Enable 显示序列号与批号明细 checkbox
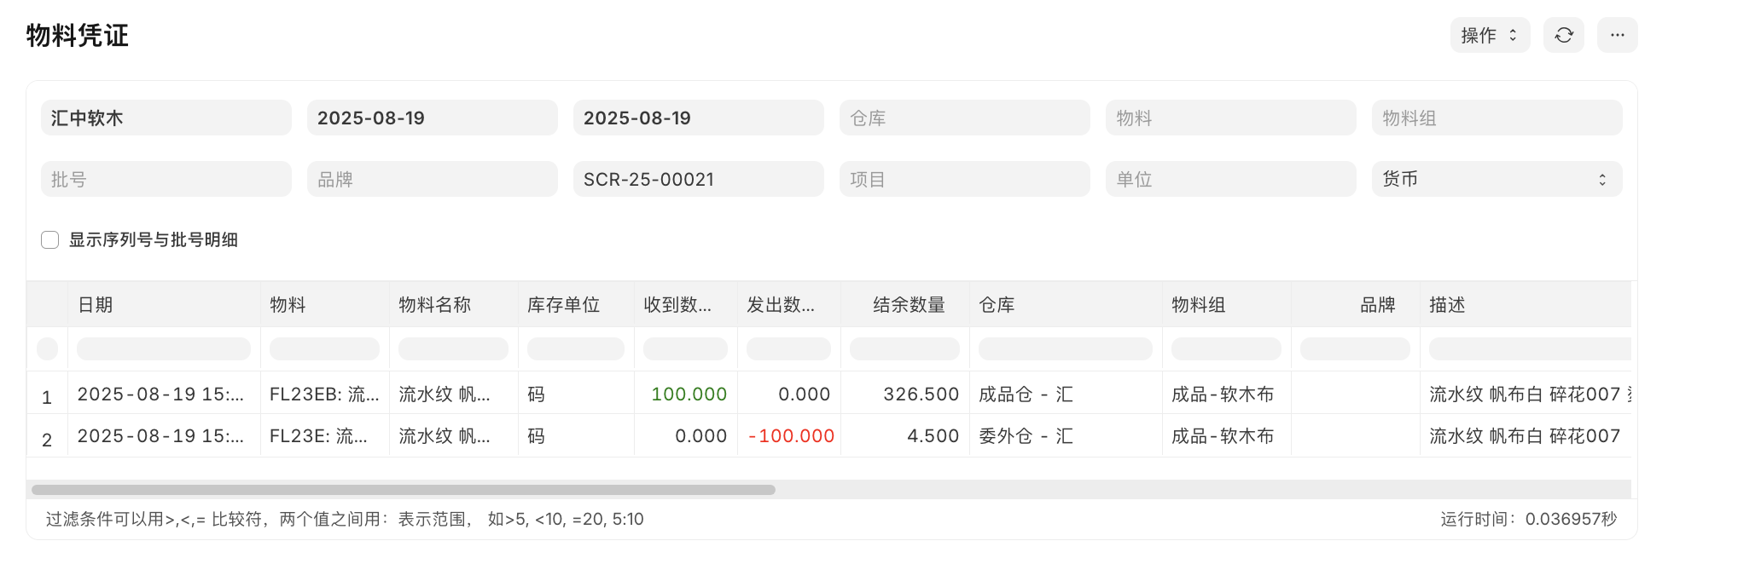The height and width of the screenshot is (564, 1761). 50,240
